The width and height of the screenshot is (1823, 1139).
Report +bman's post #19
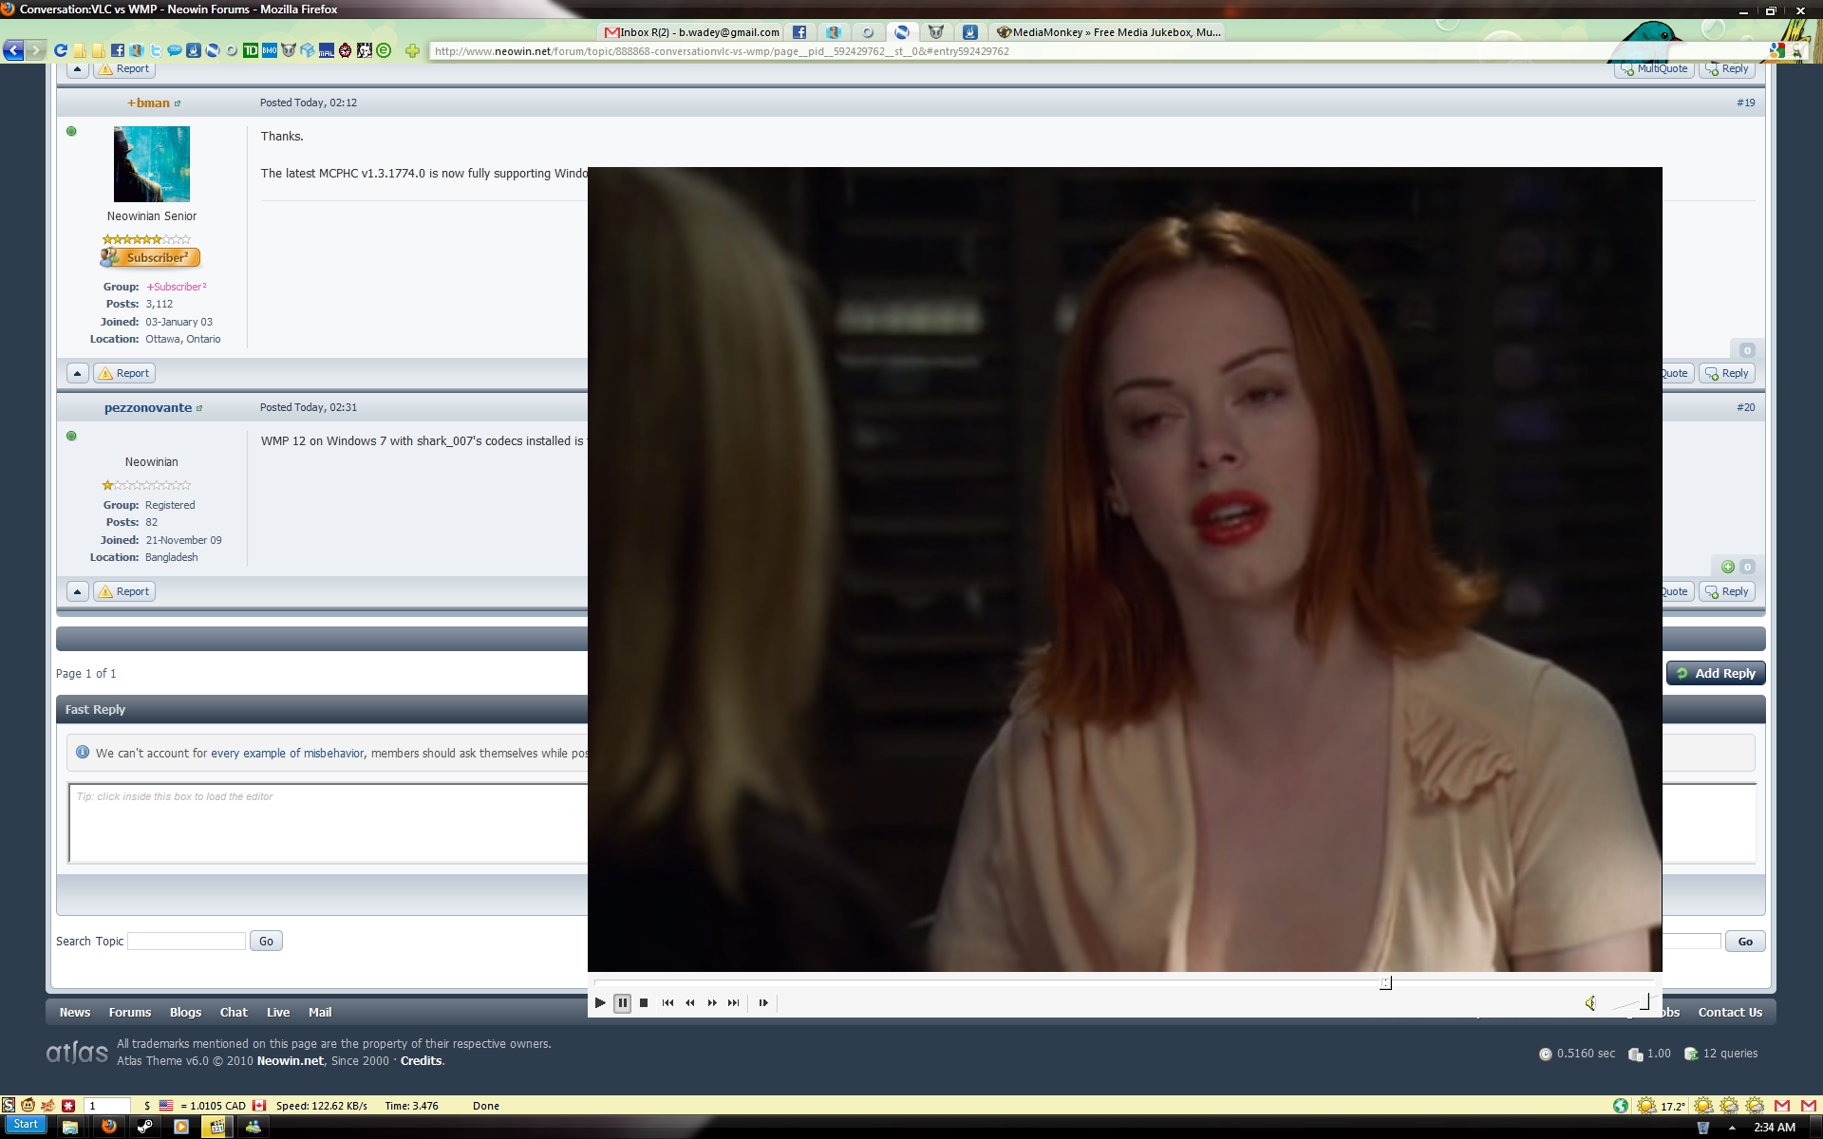[x=124, y=373]
